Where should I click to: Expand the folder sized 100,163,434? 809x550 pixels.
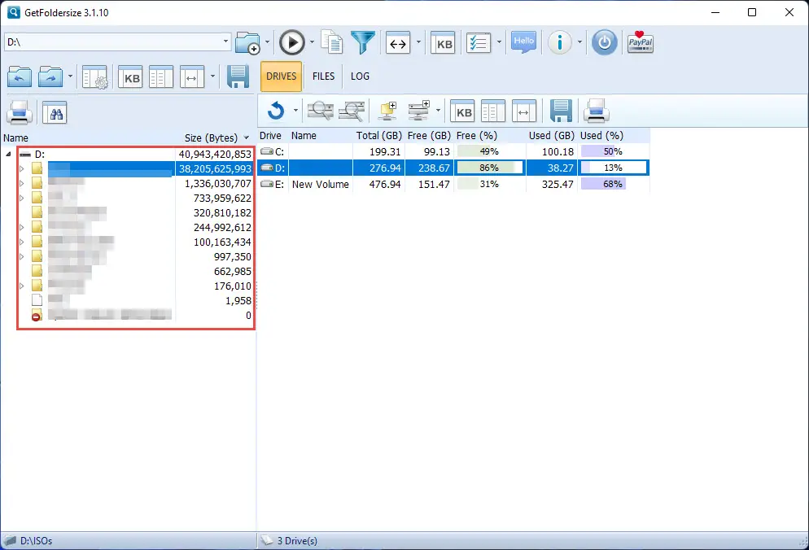click(22, 242)
